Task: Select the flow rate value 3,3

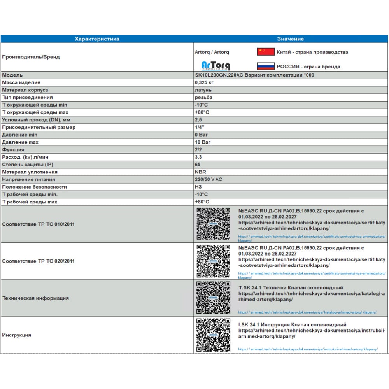Action: pos(198,157)
